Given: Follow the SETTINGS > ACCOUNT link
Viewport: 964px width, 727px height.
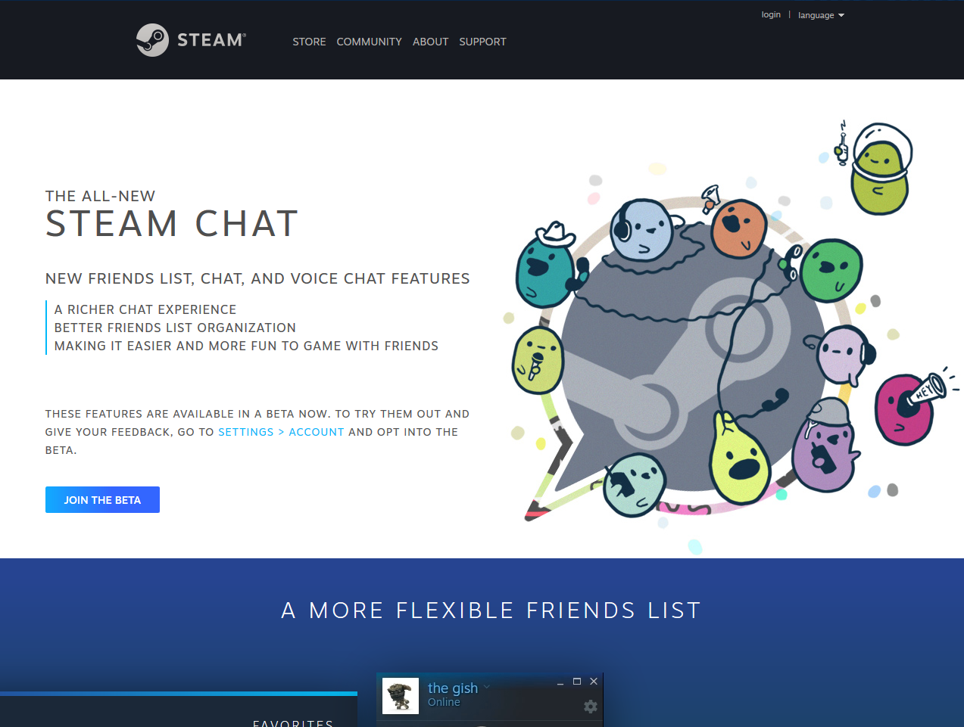Looking at the screenshot, I should coord(281,432).
